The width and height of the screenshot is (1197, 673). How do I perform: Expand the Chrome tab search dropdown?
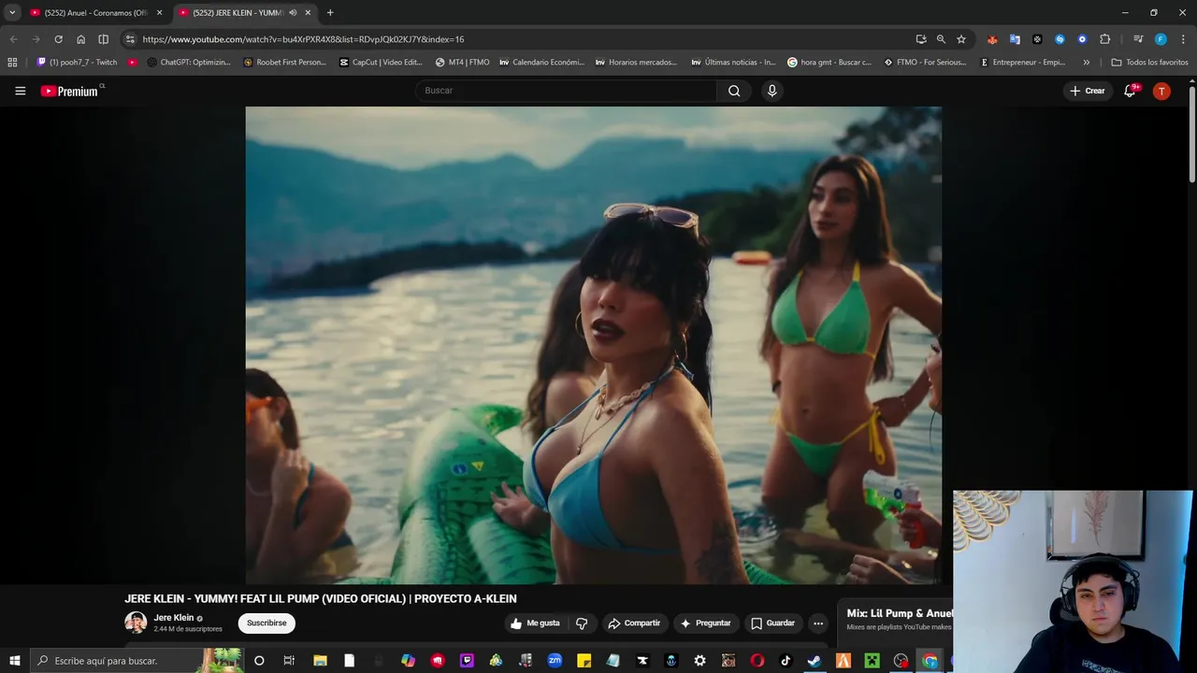(12, 12)
